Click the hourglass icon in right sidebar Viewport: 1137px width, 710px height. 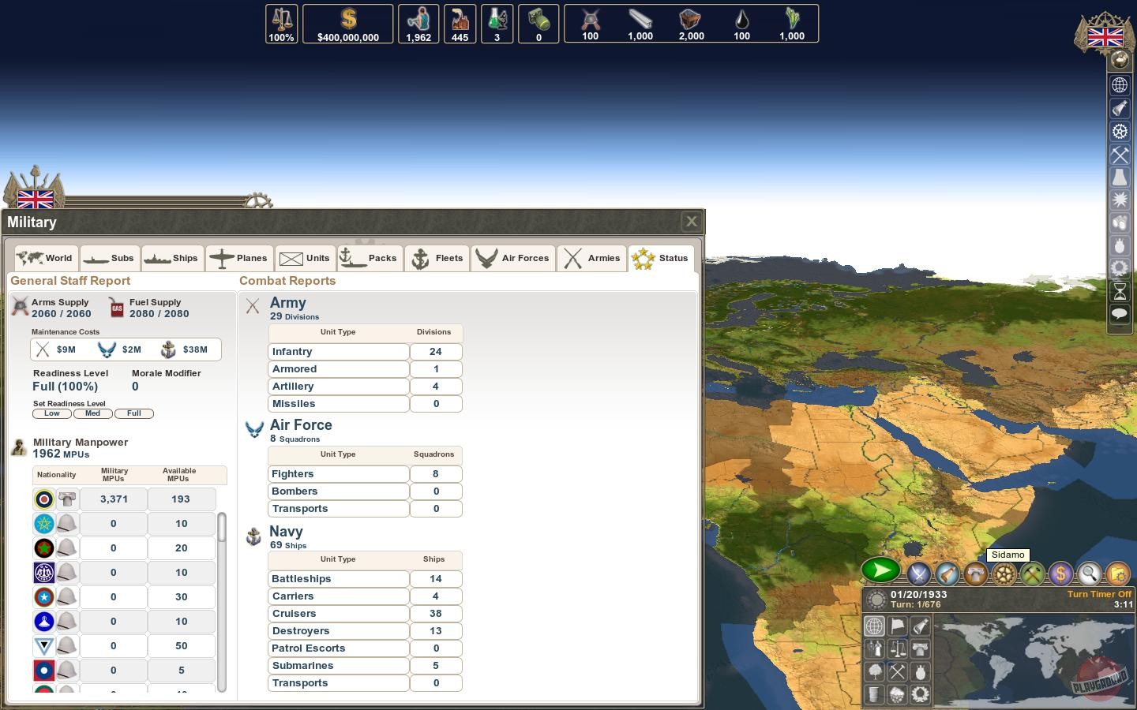pos(1120,291)
